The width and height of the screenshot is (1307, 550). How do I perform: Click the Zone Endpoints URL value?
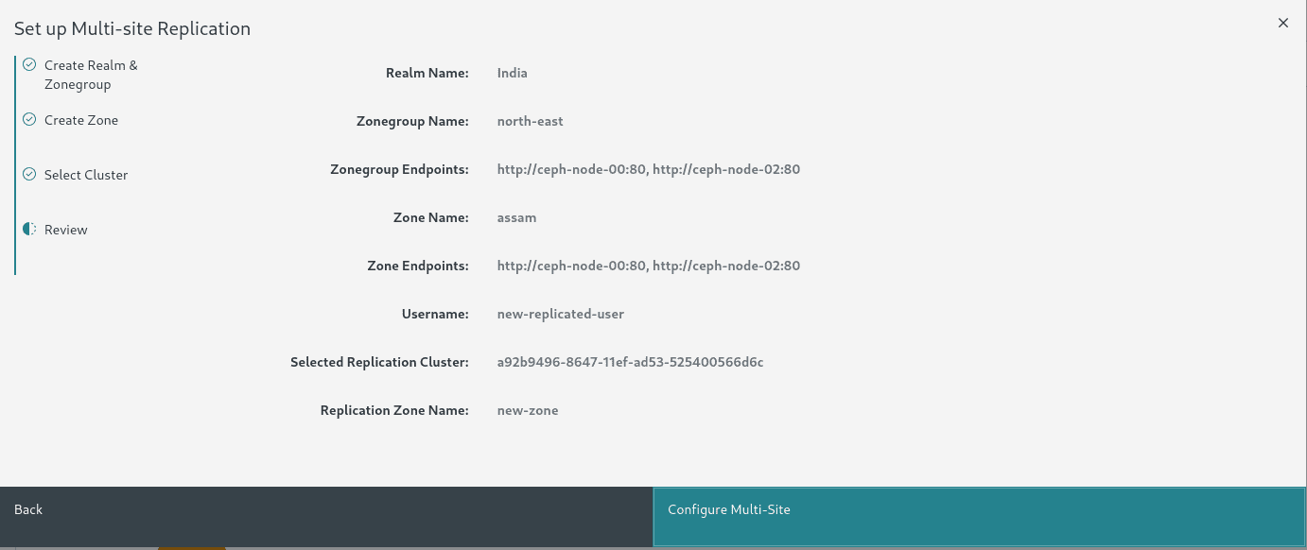(x=648, y=266)
